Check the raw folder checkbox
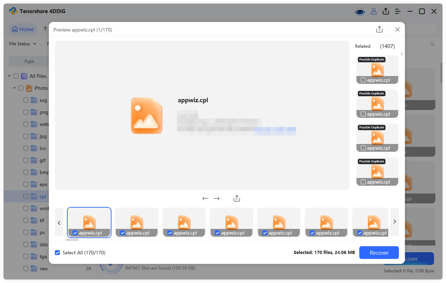 (26, 268)
